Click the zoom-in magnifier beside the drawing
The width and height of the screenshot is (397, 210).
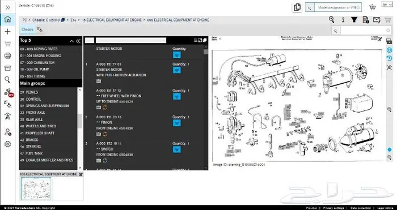point(389,109)
